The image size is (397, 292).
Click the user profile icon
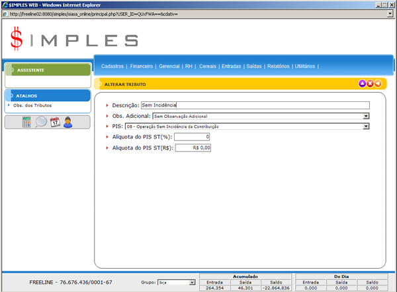pyautogui.click(x=68, y=122)
